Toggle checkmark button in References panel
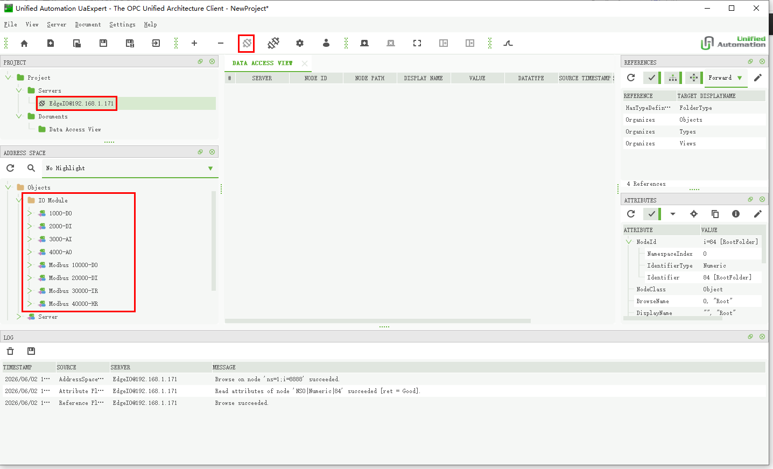Screen dimensions: 773x469 (x=651, y=78)
